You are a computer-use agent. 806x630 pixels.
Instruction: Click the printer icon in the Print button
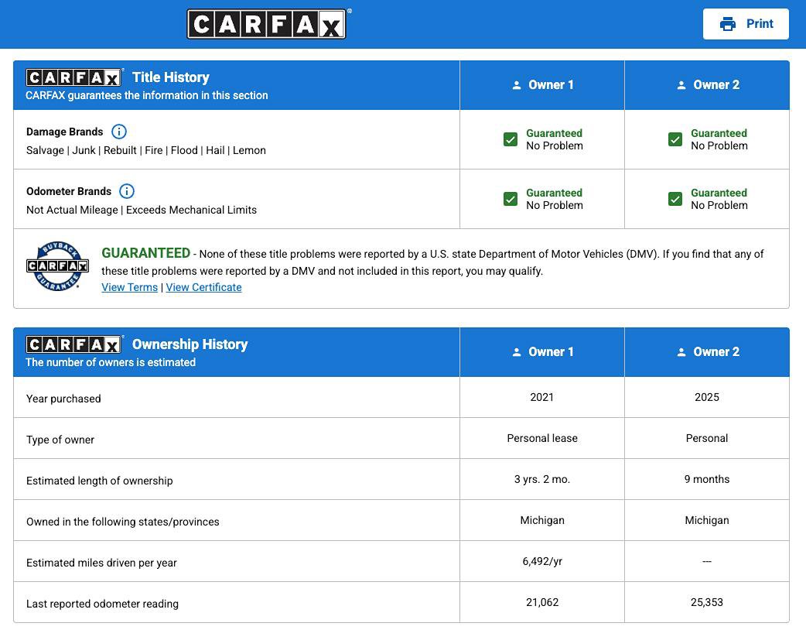pos(728,24)
